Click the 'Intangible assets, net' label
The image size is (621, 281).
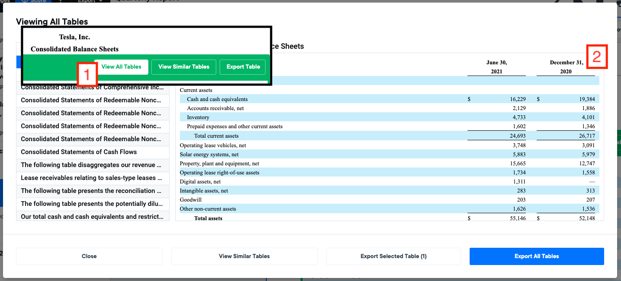pos(204,191)
